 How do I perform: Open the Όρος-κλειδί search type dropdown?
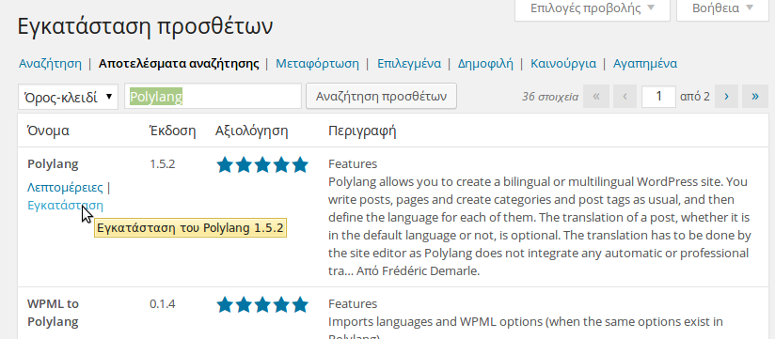[x=69, y=97]
